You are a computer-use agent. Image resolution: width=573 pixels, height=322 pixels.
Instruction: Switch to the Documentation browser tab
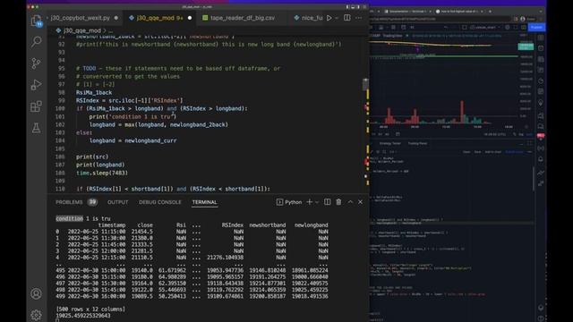pyautogui.click(x=407, y=12)
